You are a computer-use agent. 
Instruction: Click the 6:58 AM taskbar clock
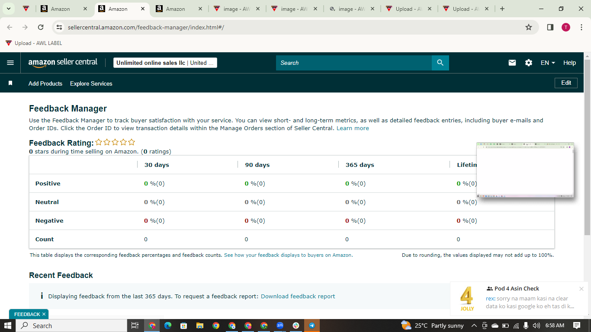555,326
